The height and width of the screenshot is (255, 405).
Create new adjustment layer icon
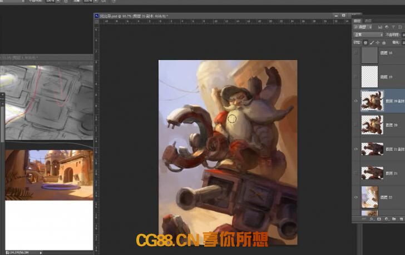coord(387,219)
